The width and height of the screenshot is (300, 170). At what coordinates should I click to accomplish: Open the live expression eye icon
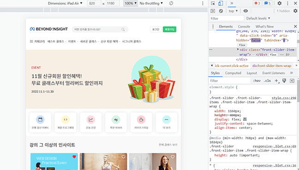point(246,11)
